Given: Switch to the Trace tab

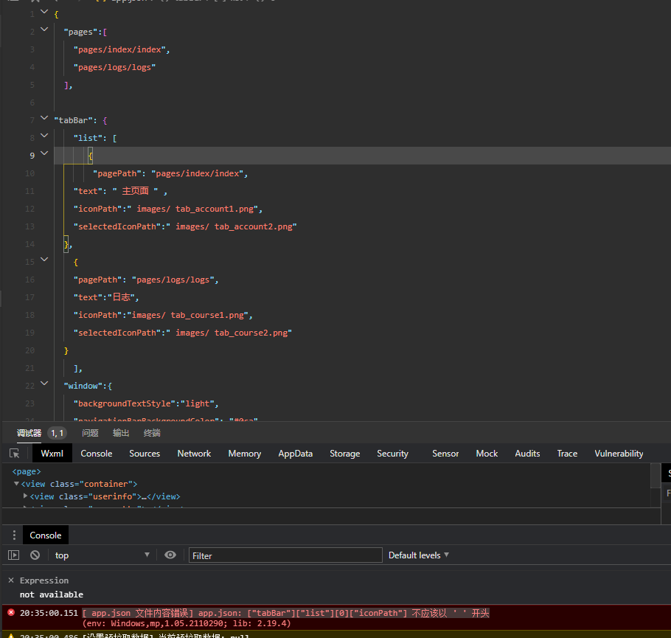Looking at the screenshot, I should (x=567, y=454).
